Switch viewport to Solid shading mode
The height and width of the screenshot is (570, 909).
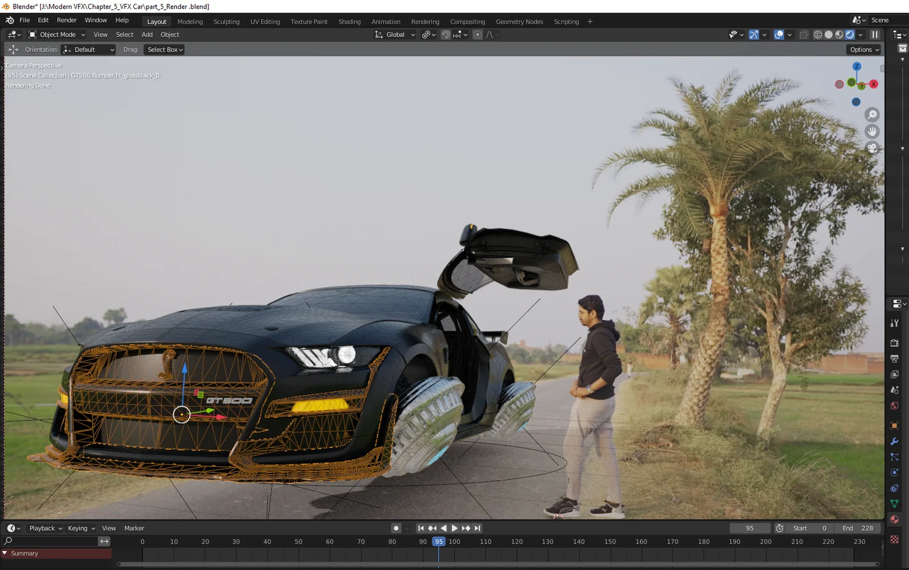click(829, 35)
